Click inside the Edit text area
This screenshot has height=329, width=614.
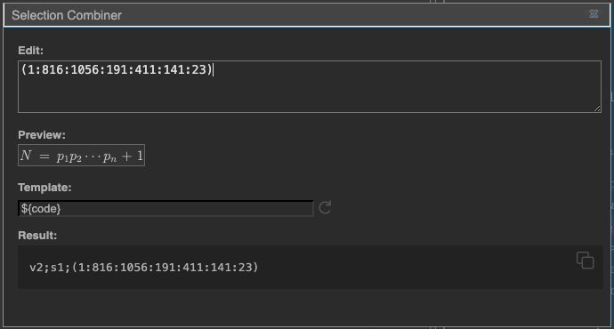(x=310, y=86)
